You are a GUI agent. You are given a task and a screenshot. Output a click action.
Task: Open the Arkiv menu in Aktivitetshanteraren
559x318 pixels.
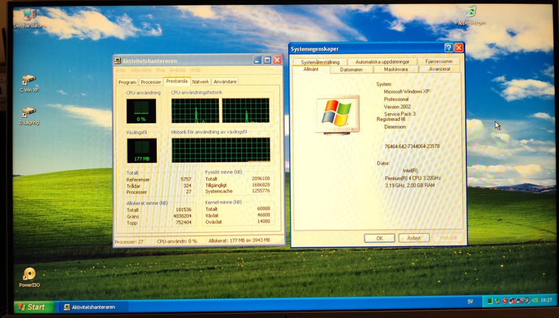coord(120,70)
